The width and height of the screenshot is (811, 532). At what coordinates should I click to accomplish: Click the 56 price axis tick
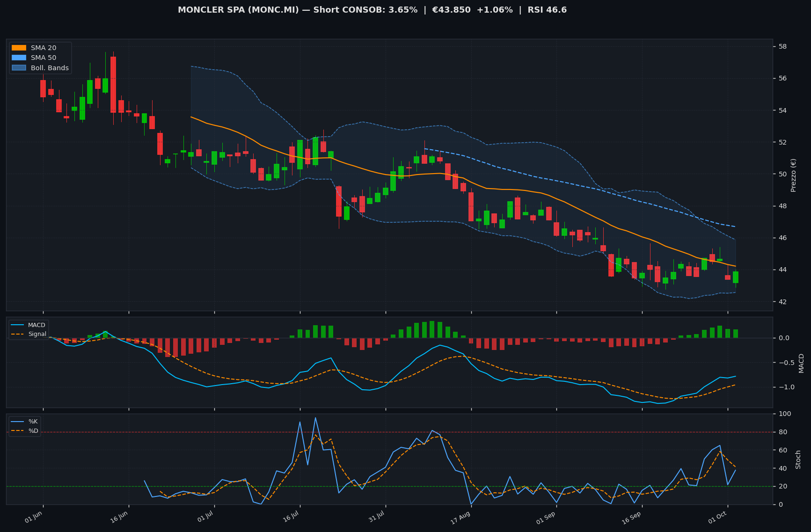click(782, 79)
